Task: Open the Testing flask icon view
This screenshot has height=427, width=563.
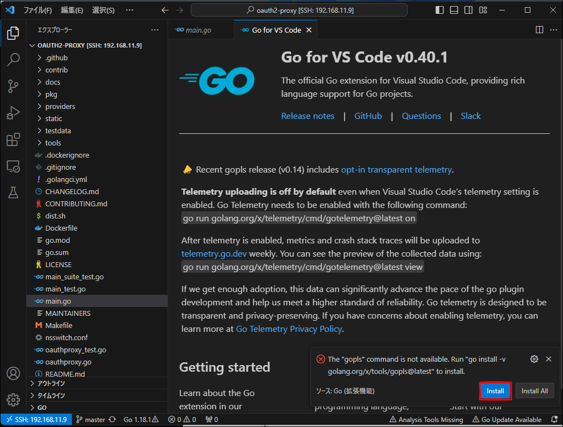Action: click(x=13, y=192)
